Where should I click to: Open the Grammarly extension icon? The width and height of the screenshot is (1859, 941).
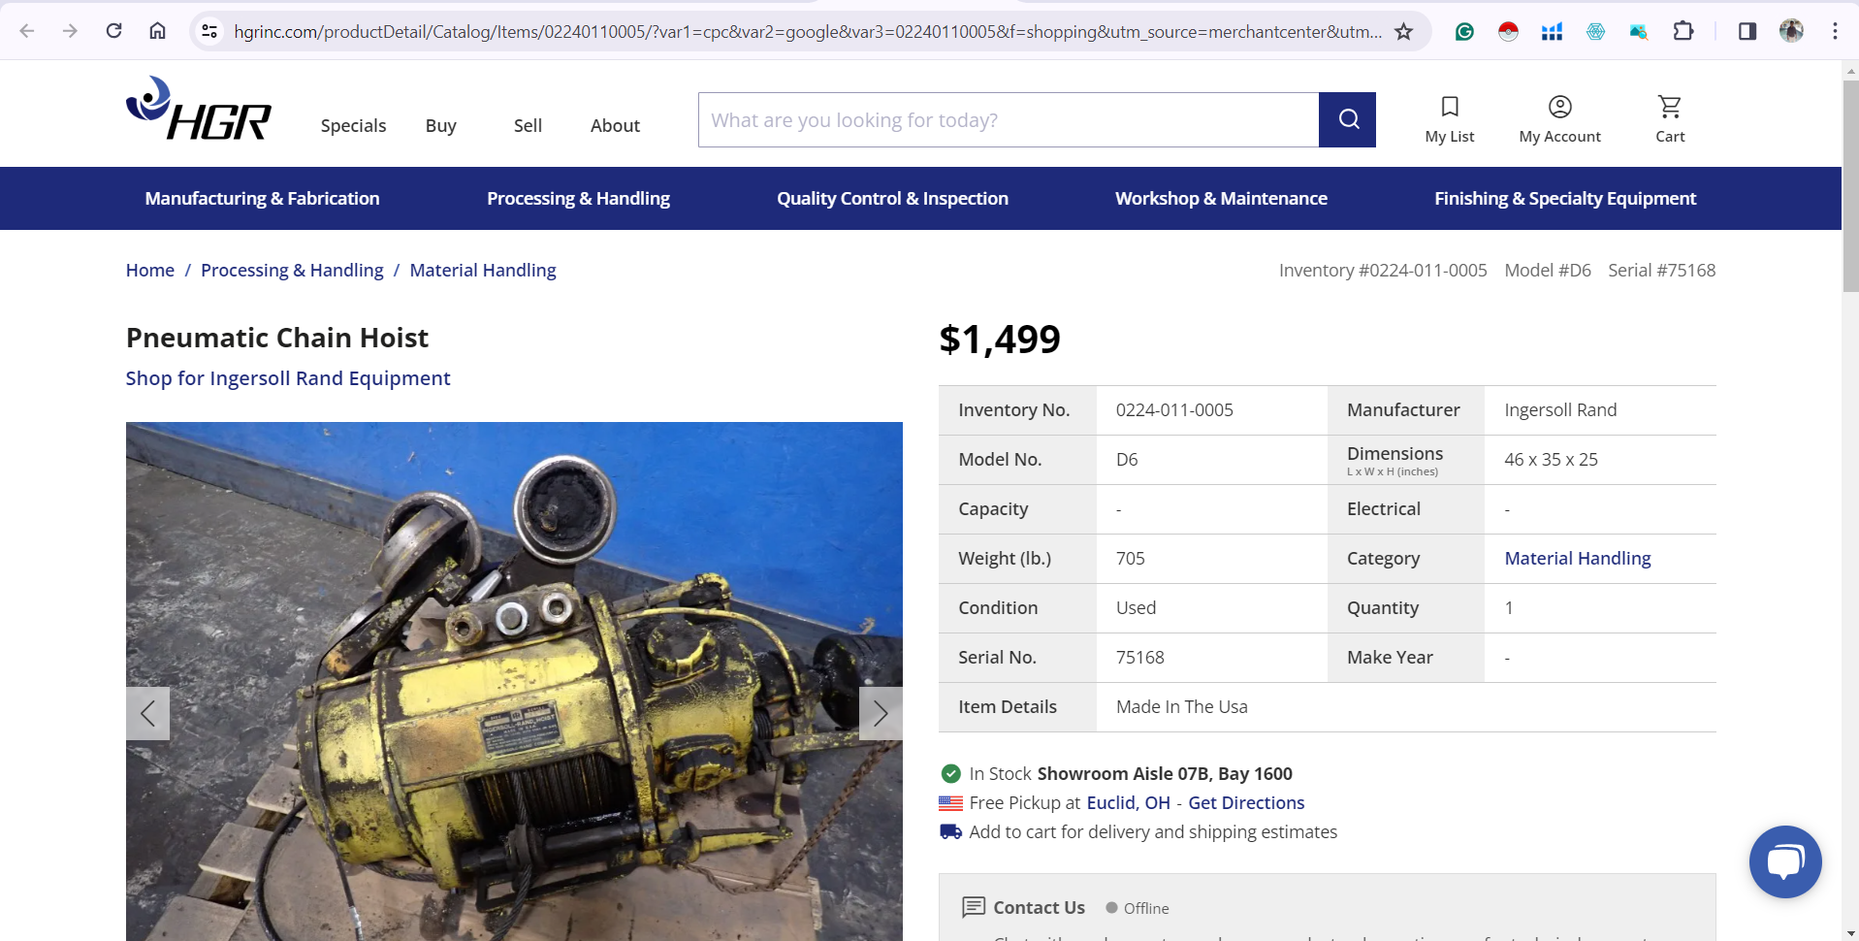click(x=1464, y=31)
